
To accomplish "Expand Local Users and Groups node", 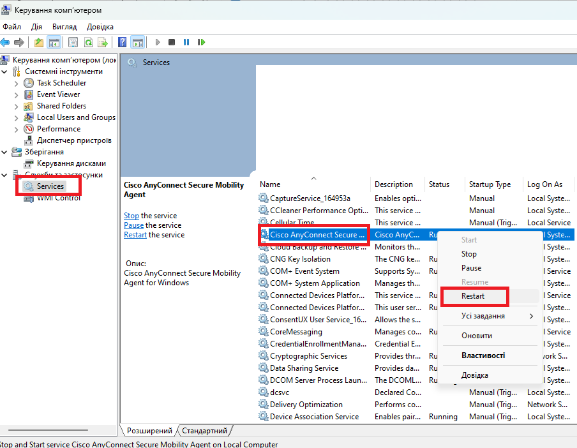I will pyautogui.click(x=16, y=118).
